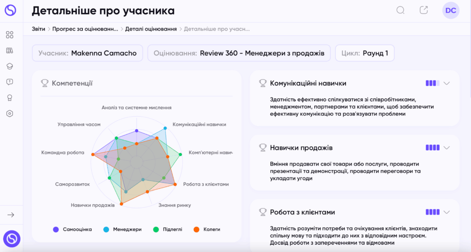Click the Оцінювання Review 360 chip
Viewport: 471px width, 252px height.
pyautogui.click(x=239, y=53)
